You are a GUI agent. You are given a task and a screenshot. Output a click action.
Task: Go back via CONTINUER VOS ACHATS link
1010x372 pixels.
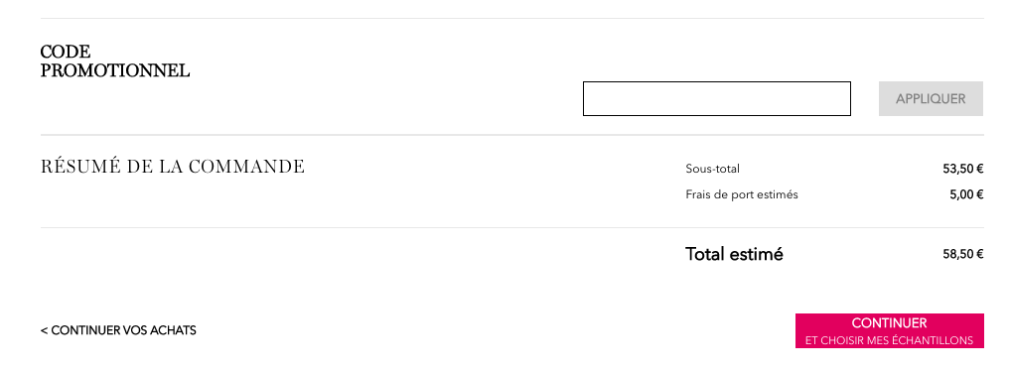(x=118, y=330)
